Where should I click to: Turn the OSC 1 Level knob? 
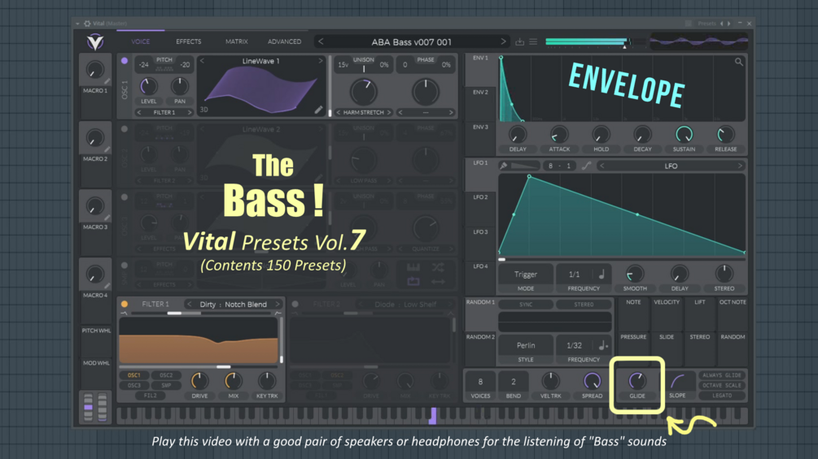[x=148, y=86]
